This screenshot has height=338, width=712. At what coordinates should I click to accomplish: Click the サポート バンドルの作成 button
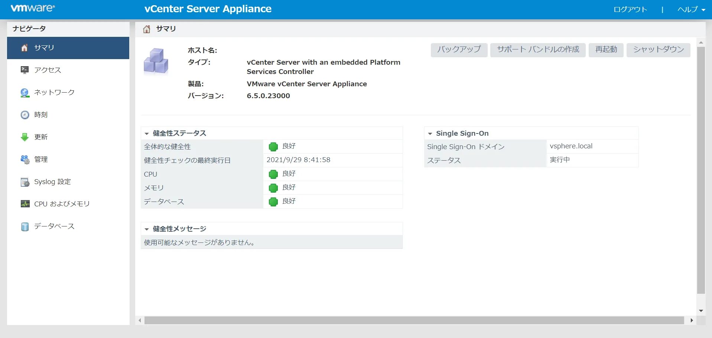[537, 49]
